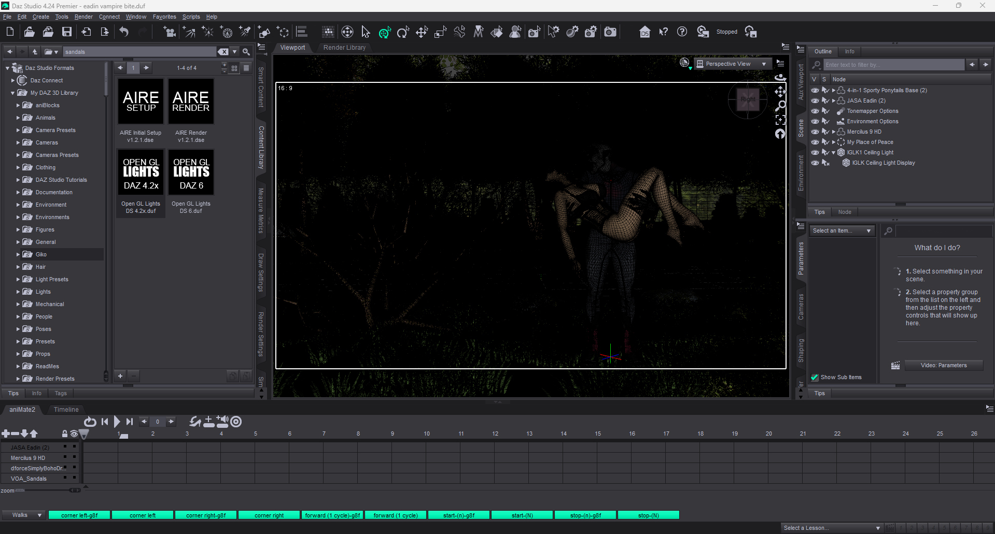The image size is (995, 534).
Task: Click the aniMate loop playback icon
Action: (x=90, y=422)
